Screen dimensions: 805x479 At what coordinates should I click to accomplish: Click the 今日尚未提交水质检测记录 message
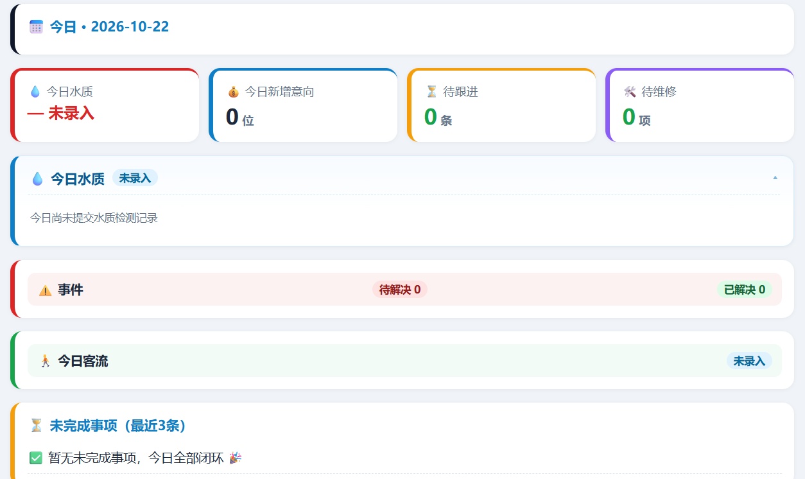click(94, 218)
